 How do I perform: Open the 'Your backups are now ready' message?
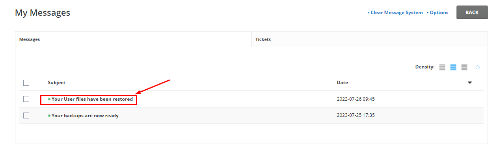[x=85, y=116]
